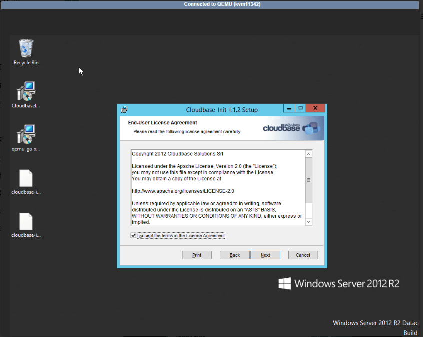Click the Print button
The height and width of the screenshot is (337, 423).
197,255
